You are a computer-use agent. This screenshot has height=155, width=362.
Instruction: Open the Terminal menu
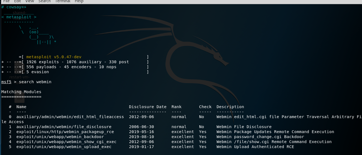pyautogui.click(x=63, y=1)
